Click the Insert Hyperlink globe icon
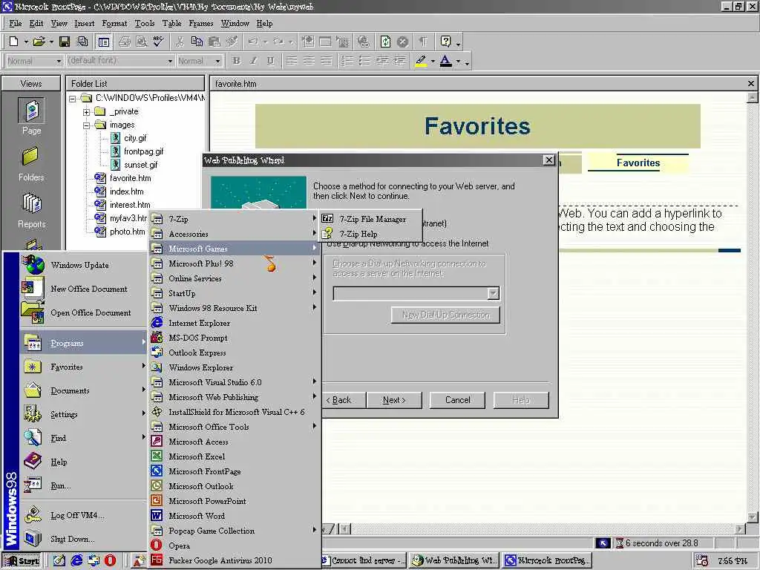This screenshot has width=760, height=570. (363, 42)
